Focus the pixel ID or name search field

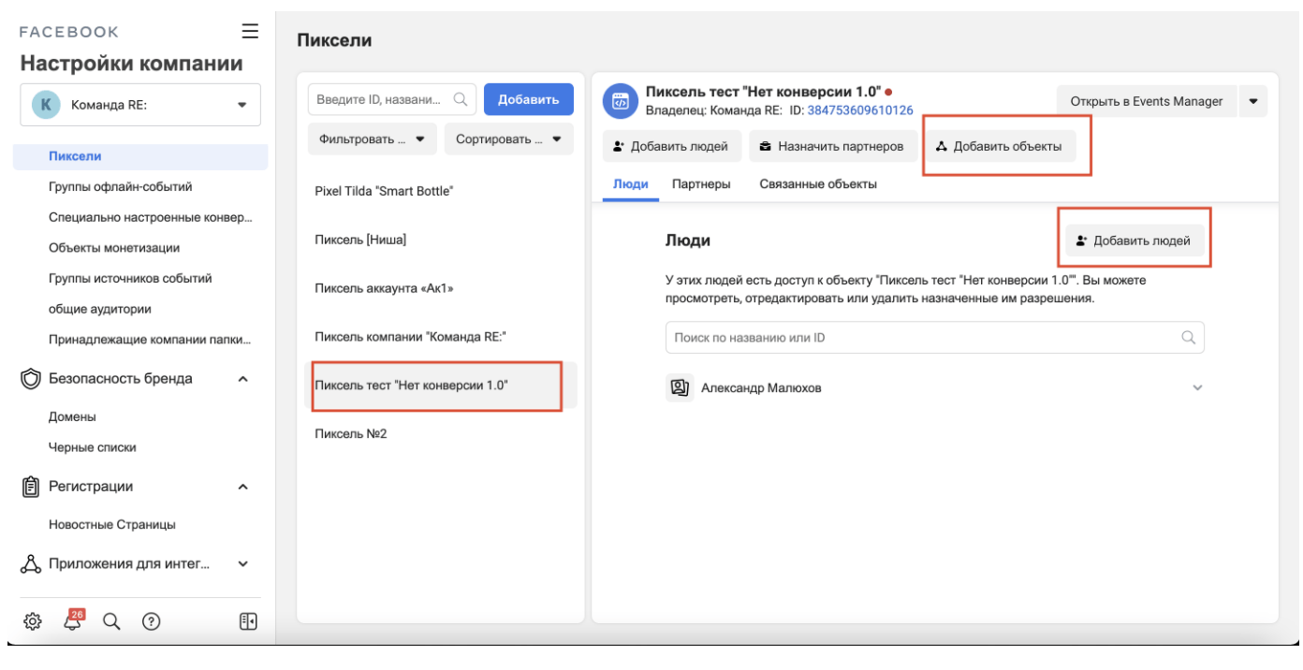(x=392, y=99)
